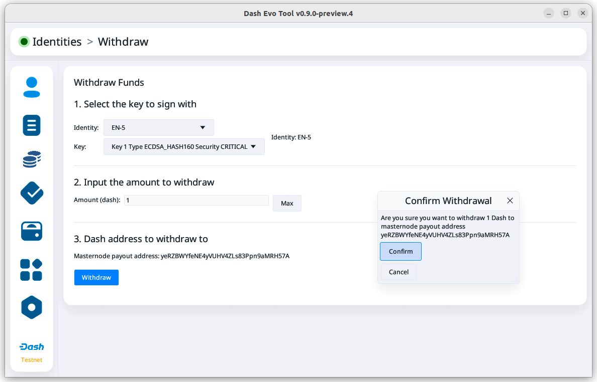Cancel the withdrawal confirmation
The height and width of the screenshot is (382, 597).
tap(399, 272)
